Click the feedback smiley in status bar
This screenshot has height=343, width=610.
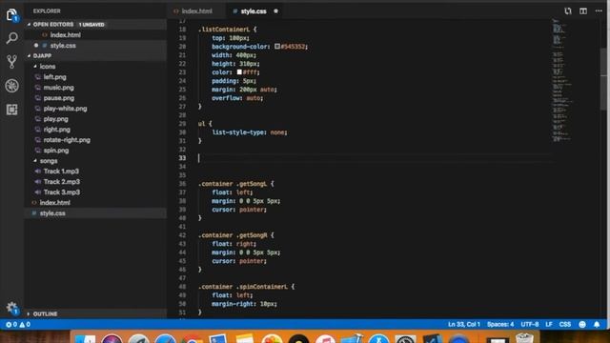coord(582,324)
